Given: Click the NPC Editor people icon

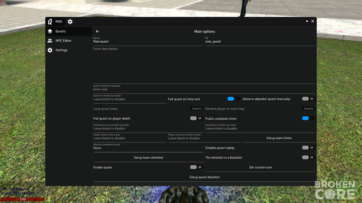Looking at the screenshot, I should pos(50,41).
